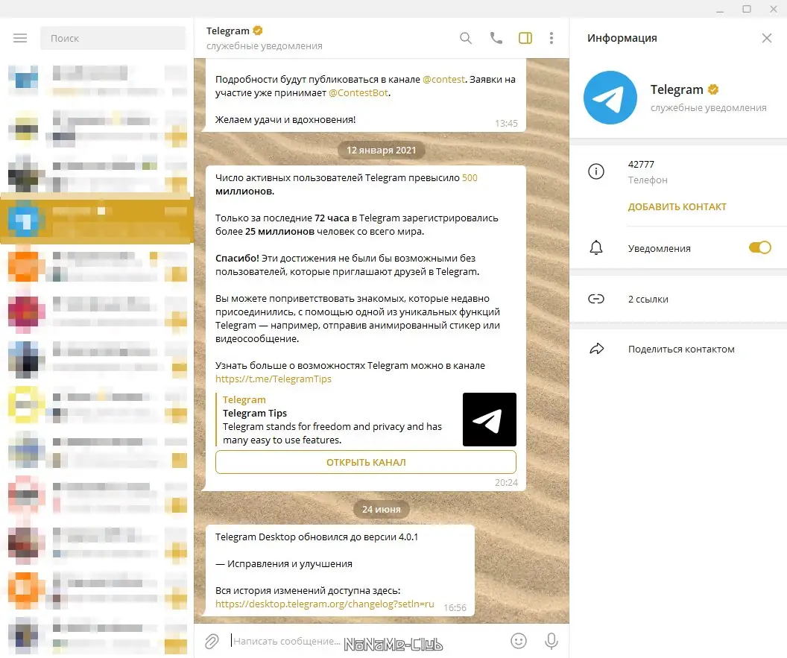The width and height of the screenshot is (787, 658).
Task: Click the highlighted 500 link text
Action: click(x=470, y=177)
